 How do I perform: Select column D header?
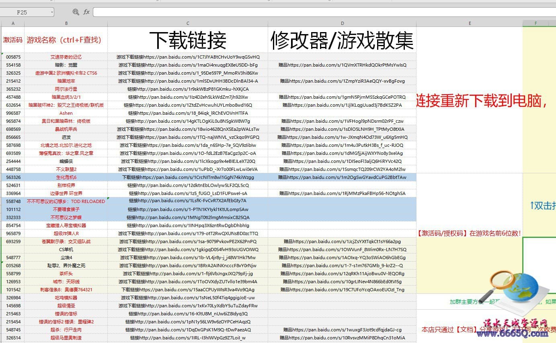click(342, 23)
